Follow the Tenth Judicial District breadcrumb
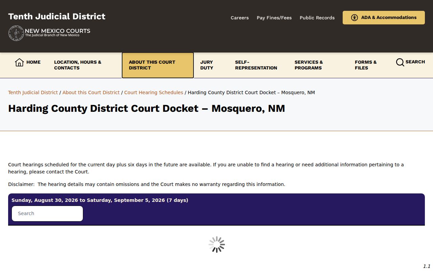 [x=33, y=92]
